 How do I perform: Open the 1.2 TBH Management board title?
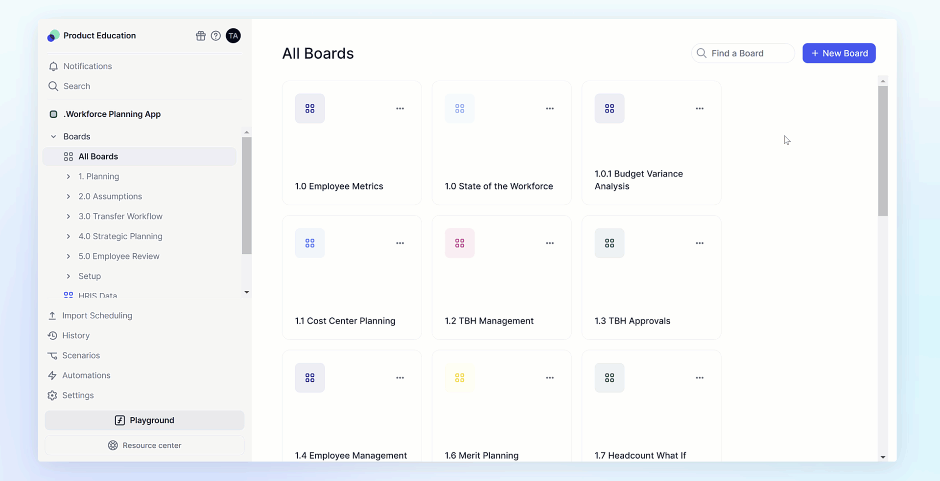click(x=489, y=321)
